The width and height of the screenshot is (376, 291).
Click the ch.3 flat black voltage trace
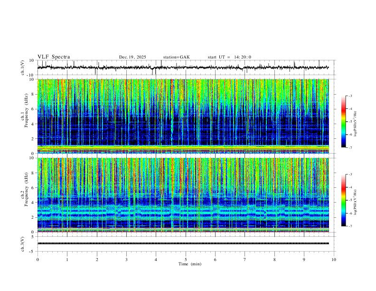point(183,243)
